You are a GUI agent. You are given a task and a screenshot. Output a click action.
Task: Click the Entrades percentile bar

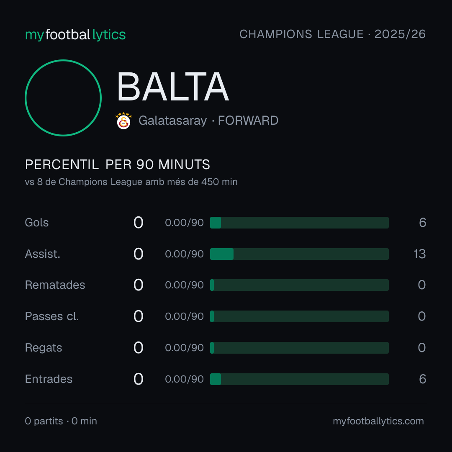click(x=299, y=379)
